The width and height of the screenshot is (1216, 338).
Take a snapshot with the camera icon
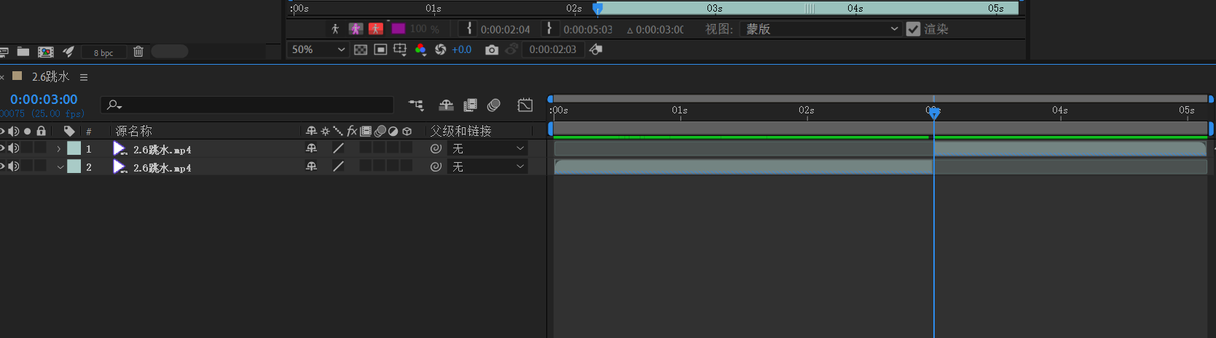(492, 49)
